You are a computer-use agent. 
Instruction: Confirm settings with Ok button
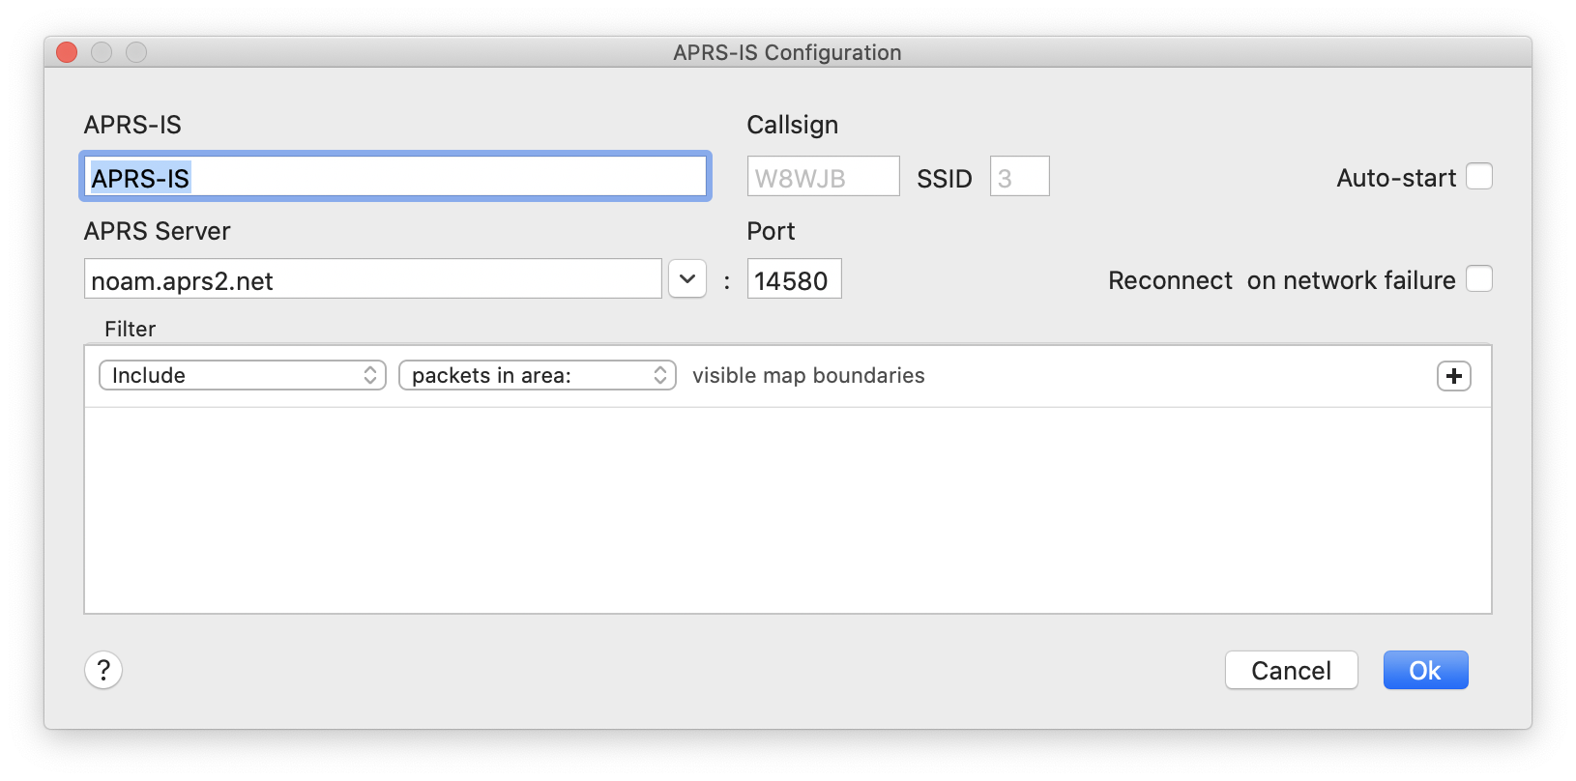1425,670
